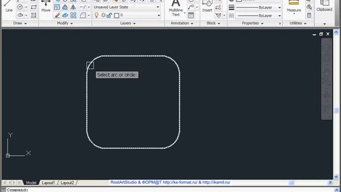Expand the Multileader flyout arrow

(x=197, y=7)
